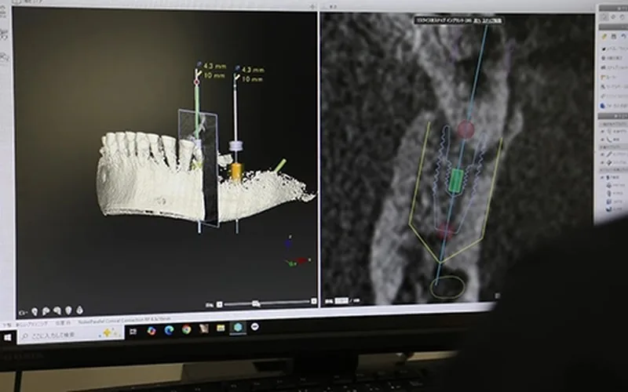Toggle visibility of first object list row
The image size is (628, 392).
[x=602, y=131]
